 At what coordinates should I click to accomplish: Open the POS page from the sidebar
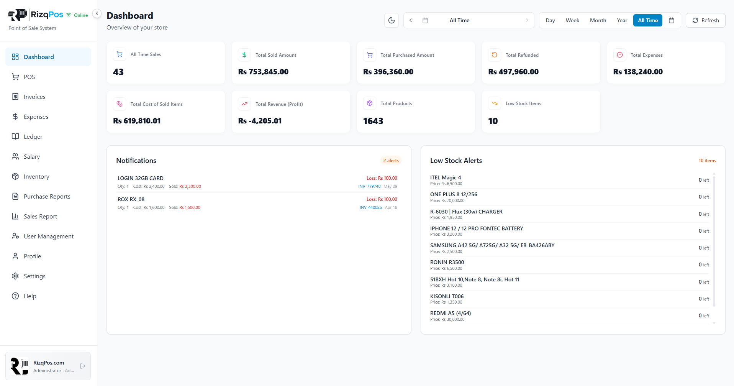(48, 77)
